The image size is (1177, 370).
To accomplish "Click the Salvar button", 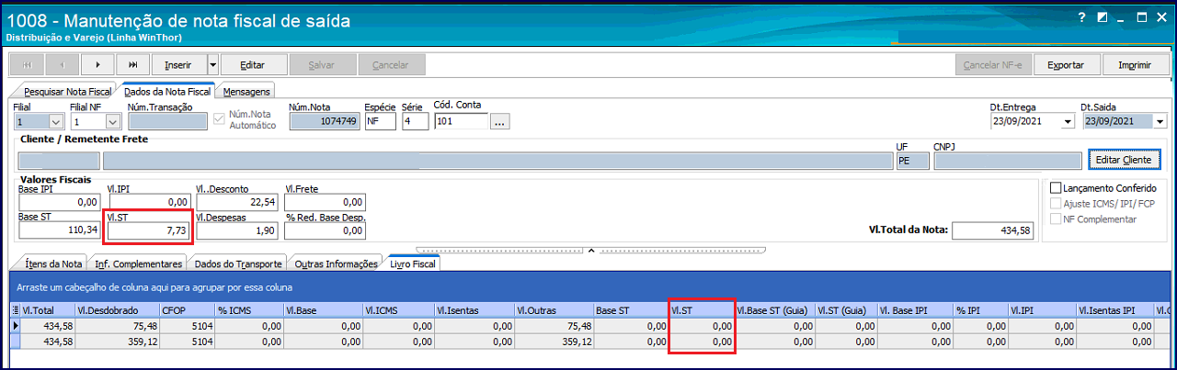I will click(x=322, y=65).
